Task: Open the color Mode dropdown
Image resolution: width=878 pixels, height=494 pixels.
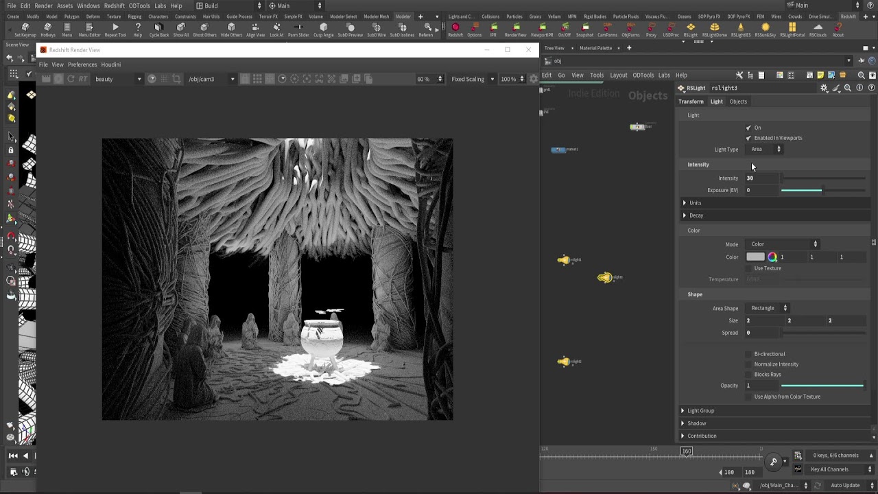Action: [783, 244]
